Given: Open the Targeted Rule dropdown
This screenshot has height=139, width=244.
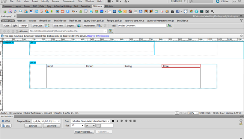Looking at the screenshot, I should point(59,121).
